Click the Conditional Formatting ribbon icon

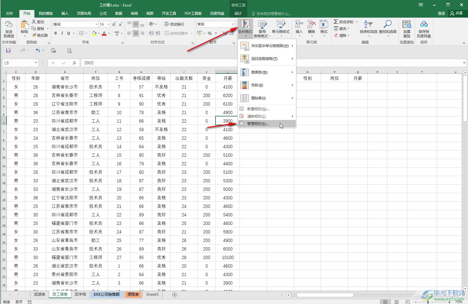coord(245,25)
